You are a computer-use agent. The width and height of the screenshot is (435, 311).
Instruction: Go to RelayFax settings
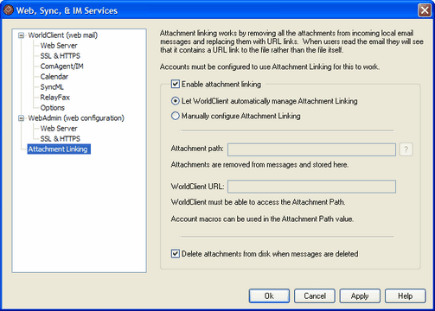(x=55, y=98)
